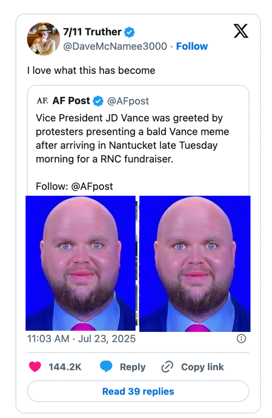Viewport: 272px width, 418px height.
Task: Open the left bald meme image
Action: point(80,263)
